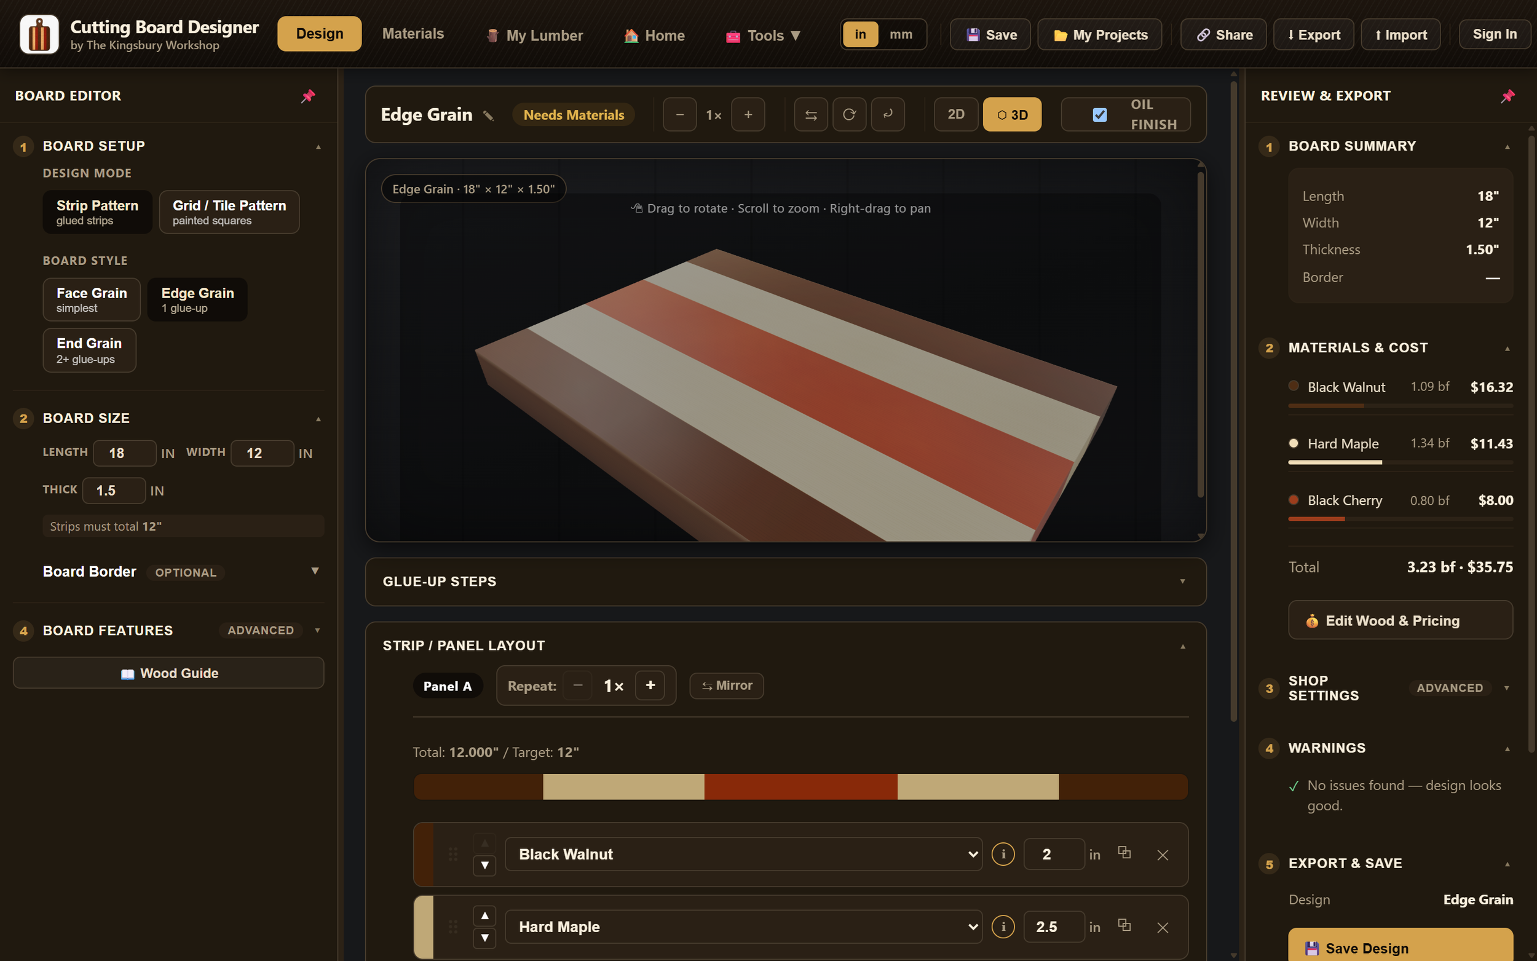Expand the Board Border optional section
Viewport: 1537px width, 961px height.
pos(315,571)
